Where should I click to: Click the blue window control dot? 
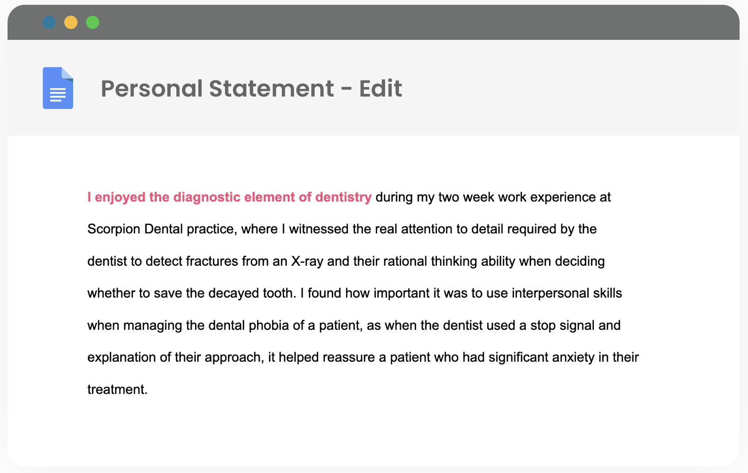(49, 22)
